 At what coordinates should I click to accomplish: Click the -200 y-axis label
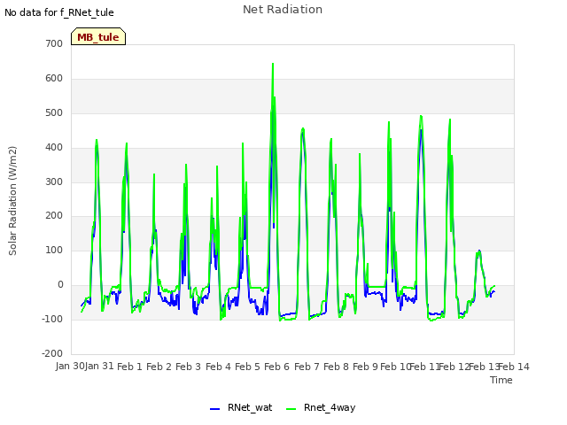coord(52,353)
